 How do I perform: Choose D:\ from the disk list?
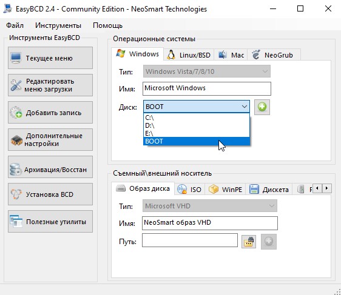[197, 125]
